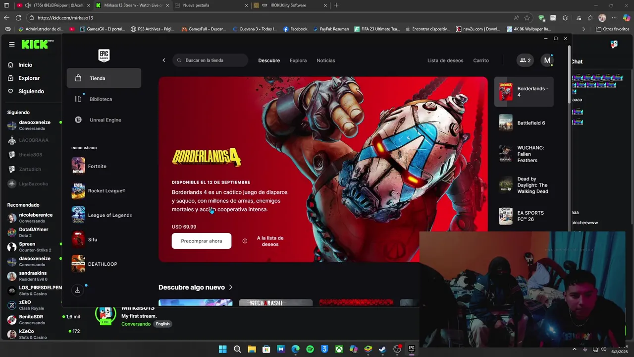Open Siguiendo in Kick sidebar
634x357 pixels.
(31, 91)
